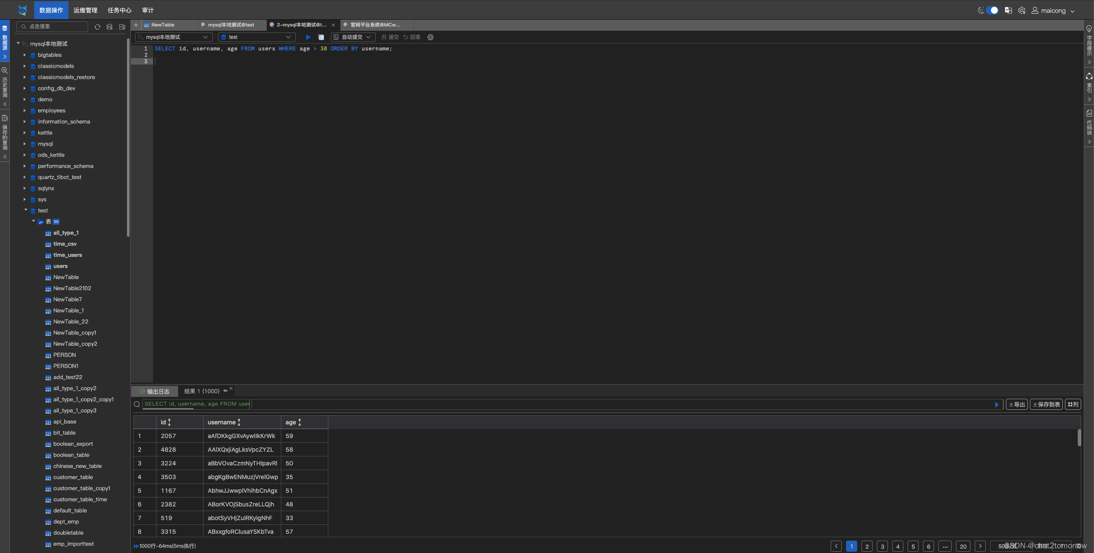This screenshot has height=553, width=1094.
Task: Pin the result 1 tab
Action: [225, 391]
